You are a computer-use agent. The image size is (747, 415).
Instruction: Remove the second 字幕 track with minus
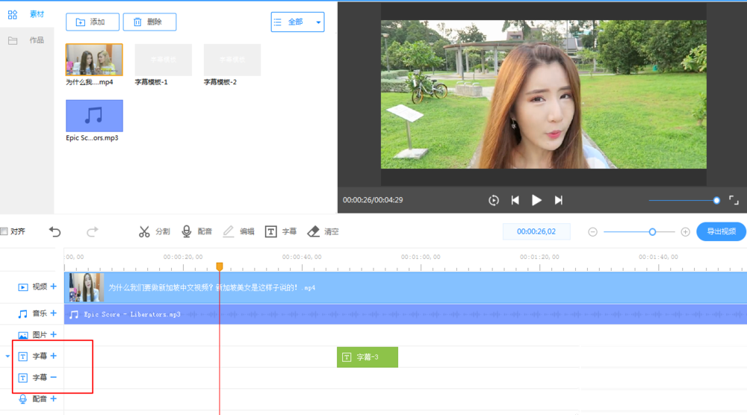[x=53, y=378]
